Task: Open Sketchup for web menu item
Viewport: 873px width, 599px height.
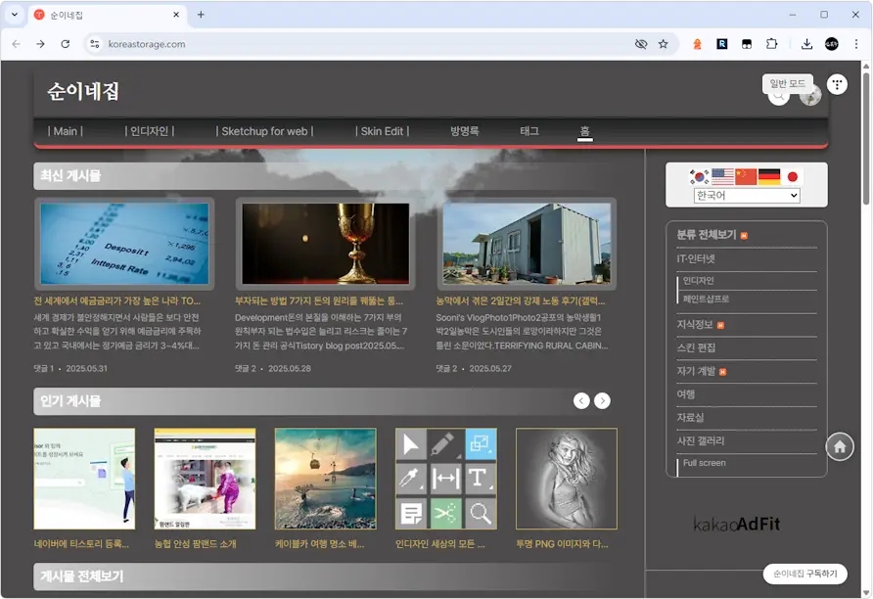Action: click(264, 131)
